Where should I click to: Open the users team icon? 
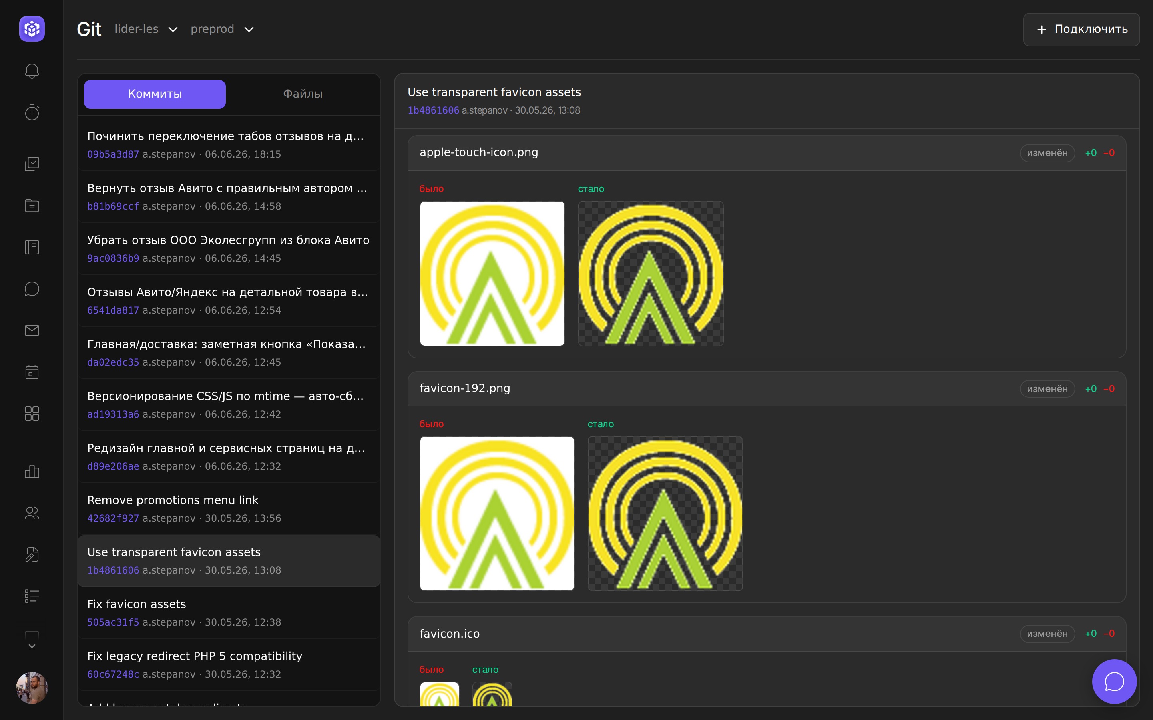[32, 513]
